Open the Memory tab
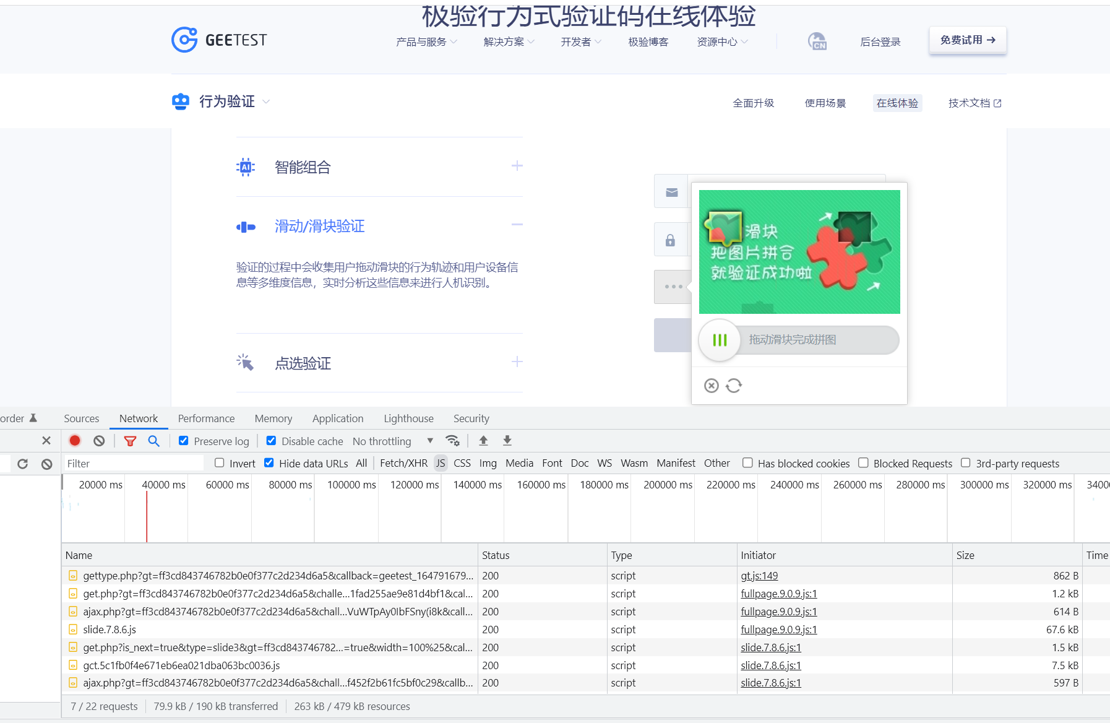 (273, 418)
